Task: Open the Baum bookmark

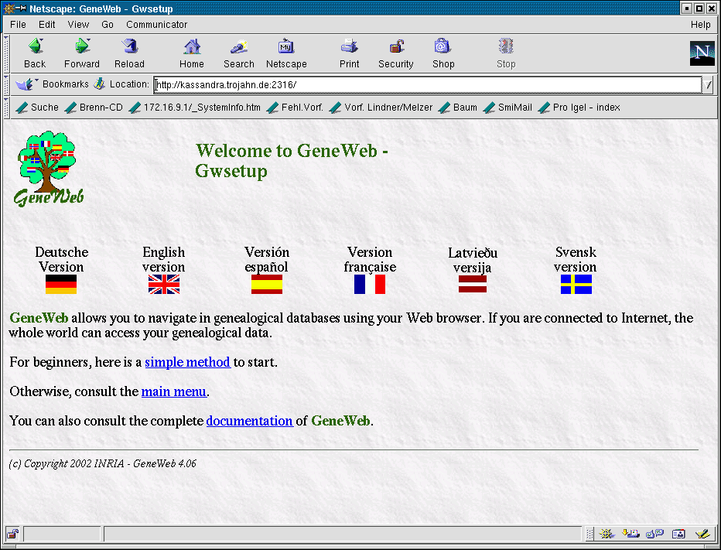Action: (x=458, y=108)
